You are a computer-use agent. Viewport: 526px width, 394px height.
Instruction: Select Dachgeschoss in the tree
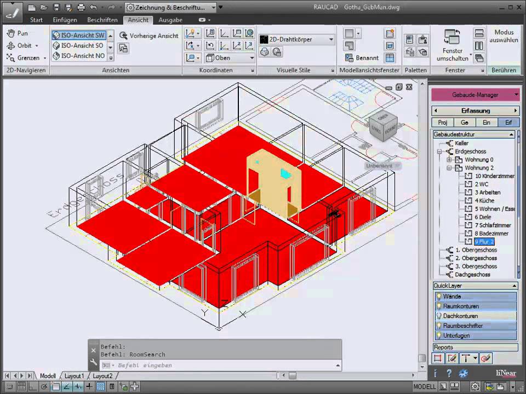pos(472,274)
